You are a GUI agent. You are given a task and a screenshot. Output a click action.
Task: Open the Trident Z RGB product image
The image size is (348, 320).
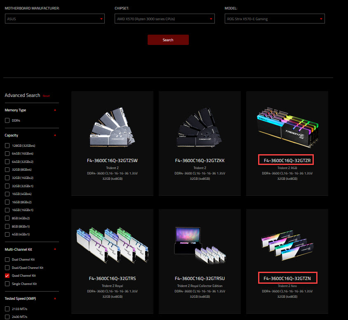287,127
